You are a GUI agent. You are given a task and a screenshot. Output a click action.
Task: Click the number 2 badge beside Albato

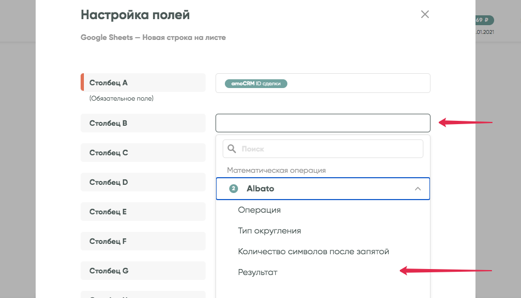pyautogui.click(x=234, y=189)
